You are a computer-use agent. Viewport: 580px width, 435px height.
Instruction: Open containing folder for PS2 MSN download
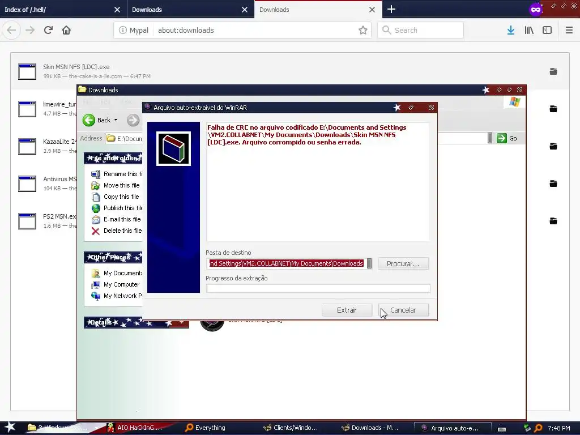click(x=553, y=221)
